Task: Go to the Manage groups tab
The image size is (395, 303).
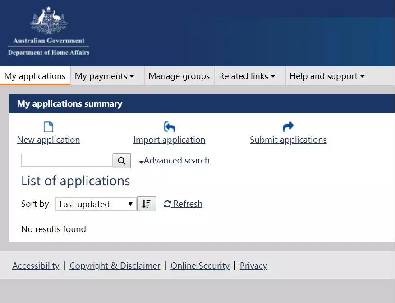Action: 179,76
